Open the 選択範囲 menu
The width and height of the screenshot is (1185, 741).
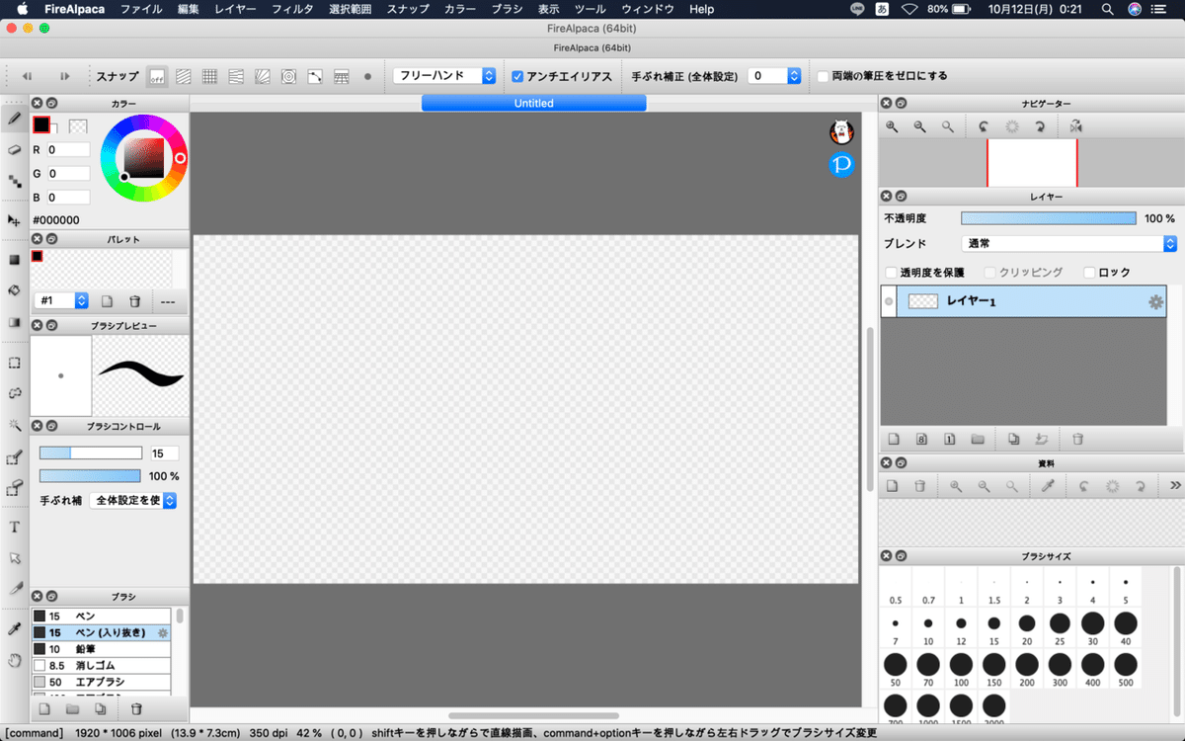[350, 9]
